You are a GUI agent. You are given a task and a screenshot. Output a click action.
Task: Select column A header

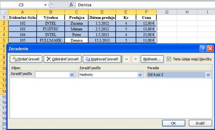(23, 12)
